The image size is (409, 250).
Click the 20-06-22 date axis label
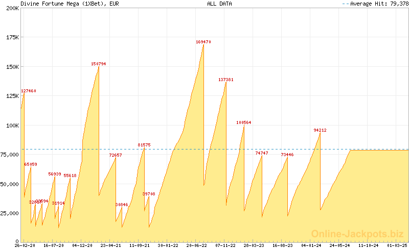point(197,245)
